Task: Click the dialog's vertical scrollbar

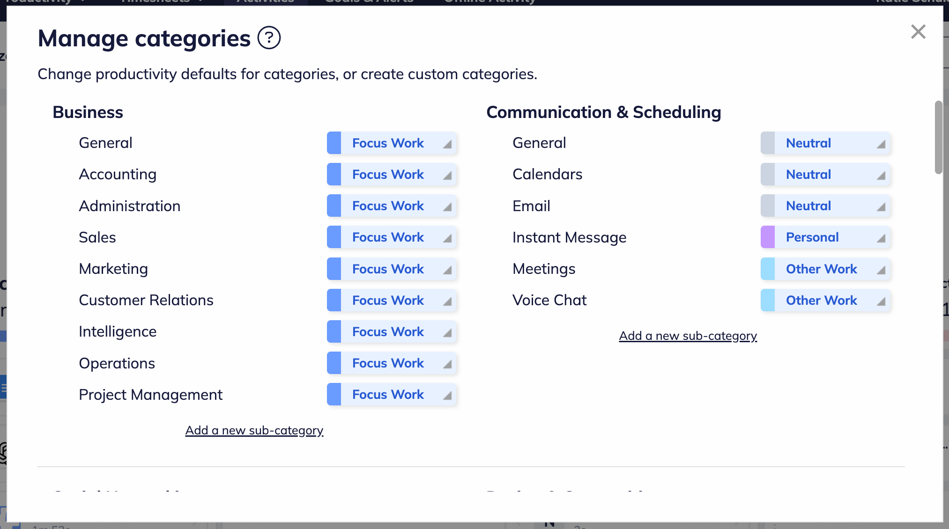Action: click(938, 137)
